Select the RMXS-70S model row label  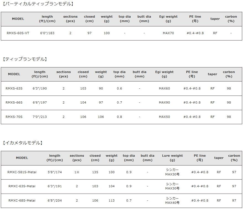pyautogui.click(x=14, y=117)
